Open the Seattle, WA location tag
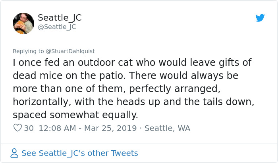Viewport: 278px width, 163px height. [x=167, y=128]
